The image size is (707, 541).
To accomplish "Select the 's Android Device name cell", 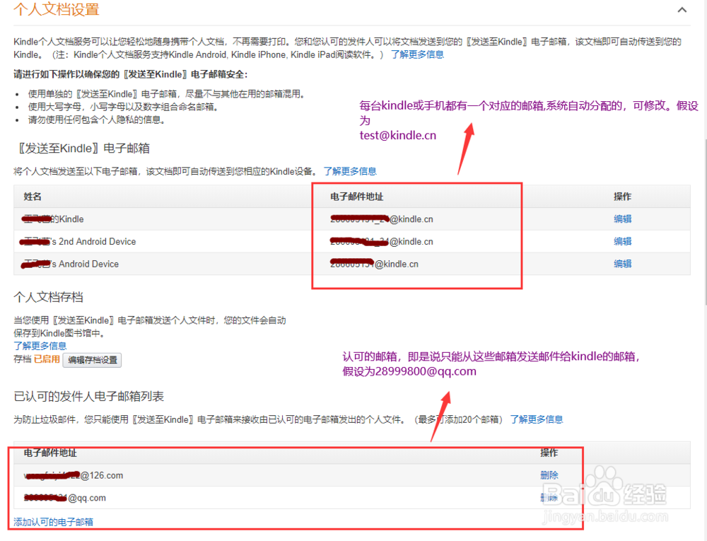I will coord(70,264).
